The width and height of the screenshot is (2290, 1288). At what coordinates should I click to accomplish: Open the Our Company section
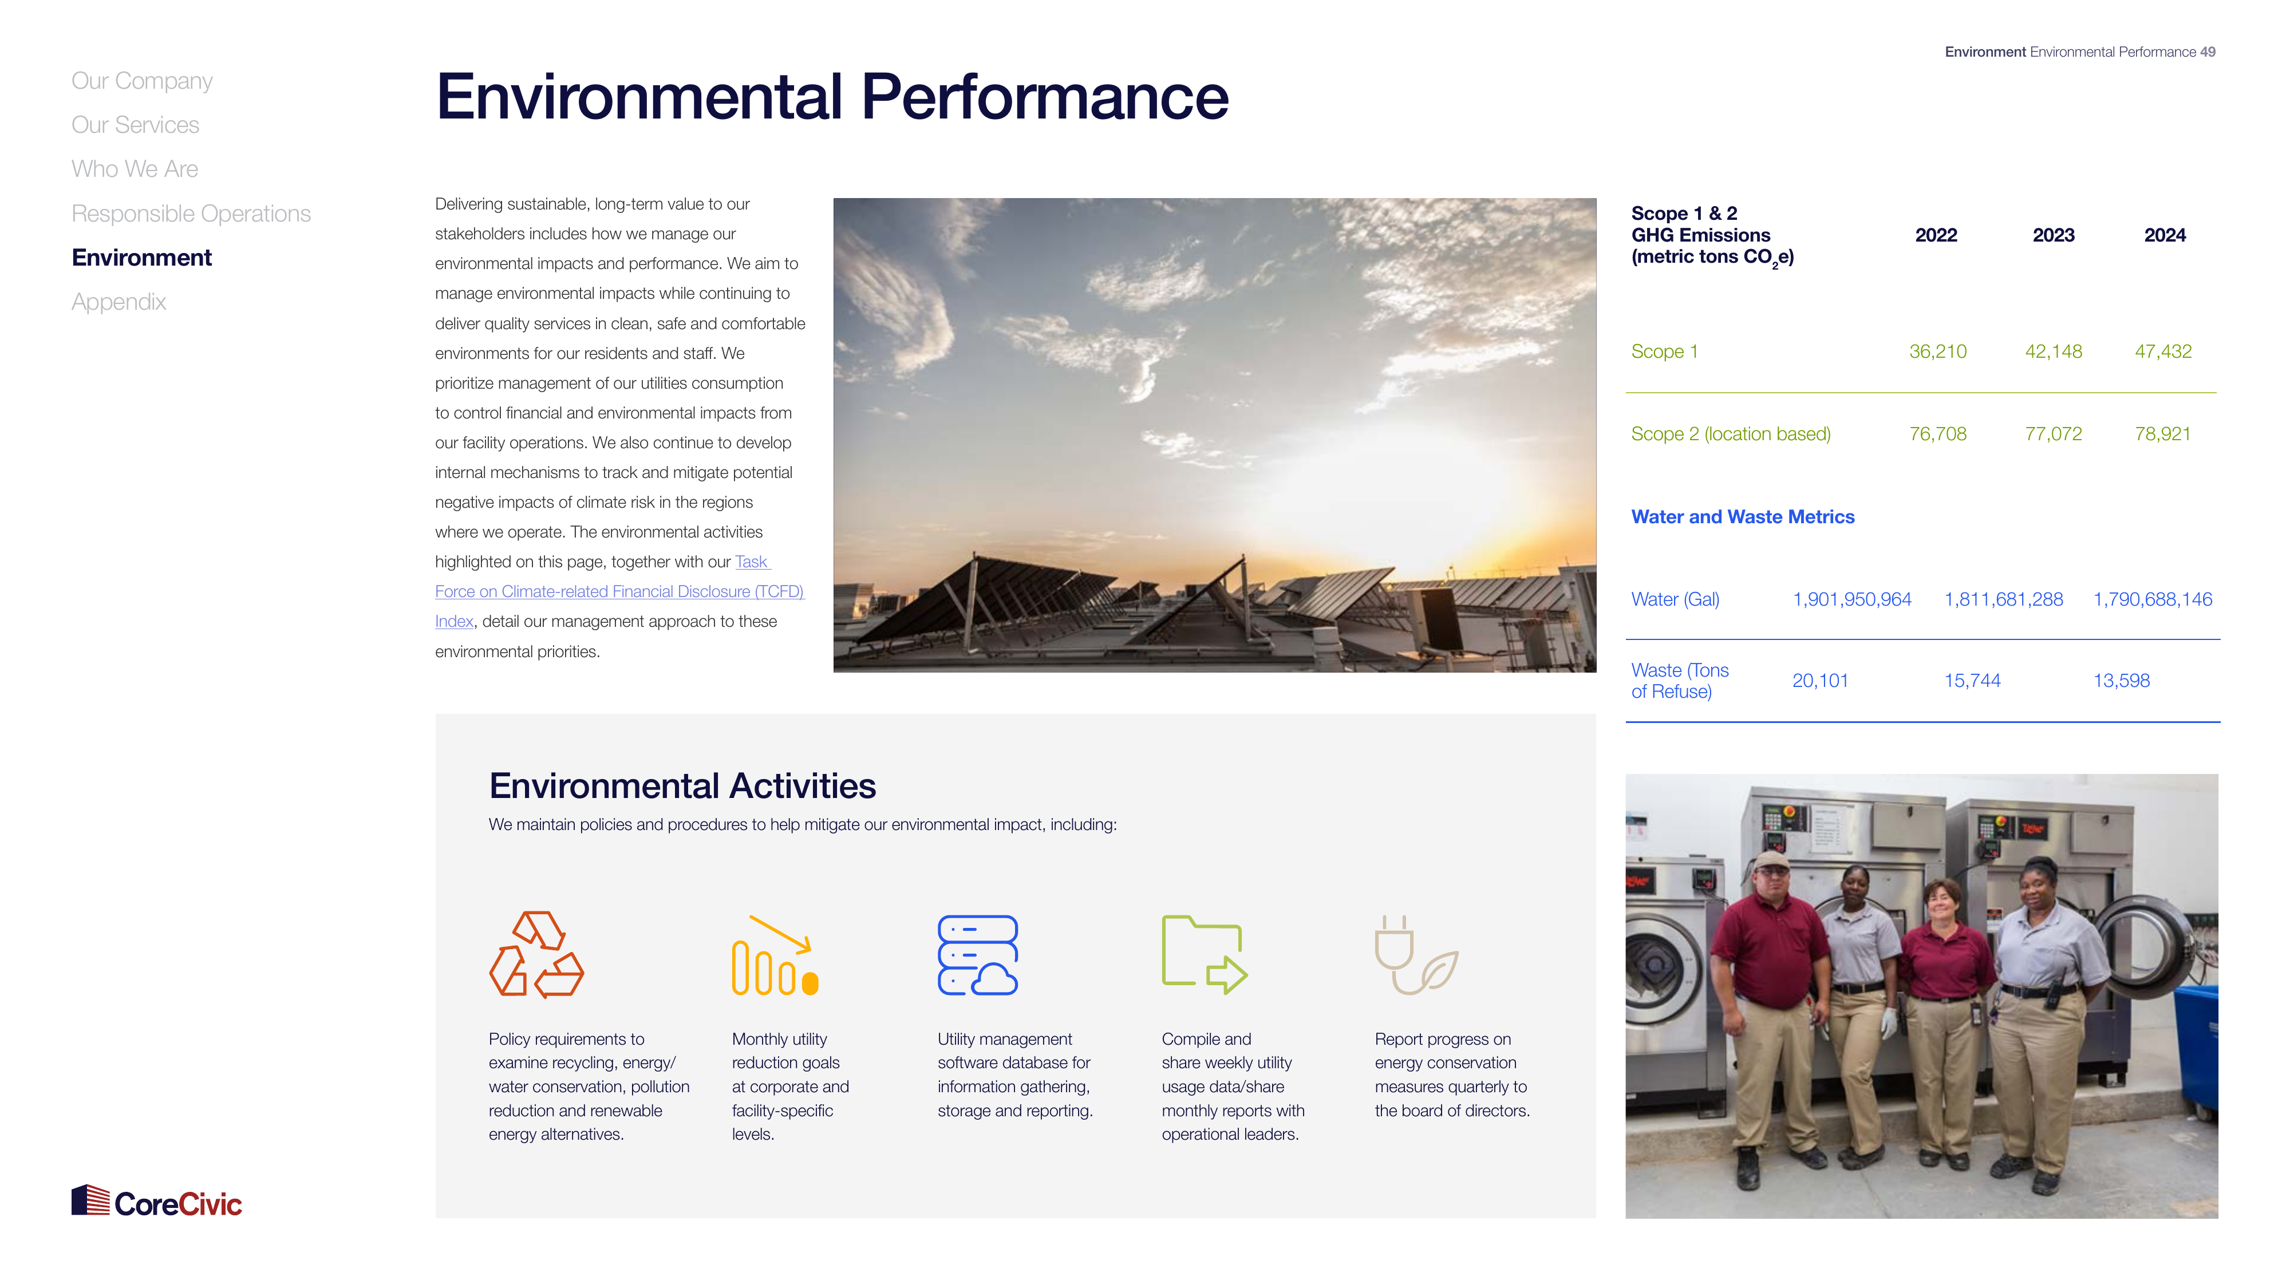coord(142,81)
